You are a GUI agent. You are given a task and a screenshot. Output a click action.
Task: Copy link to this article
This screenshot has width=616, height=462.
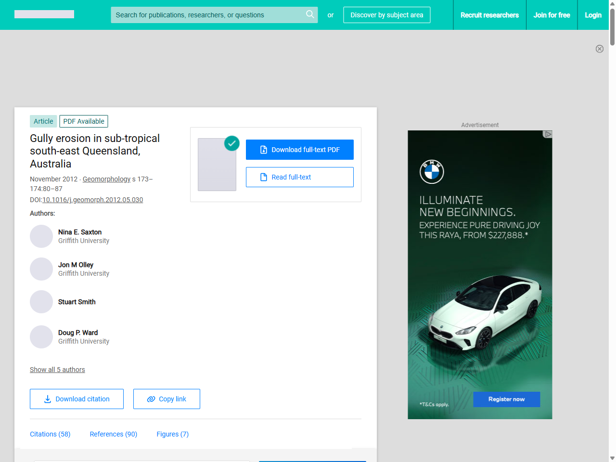pyautogui.click(x=167, y=399)
